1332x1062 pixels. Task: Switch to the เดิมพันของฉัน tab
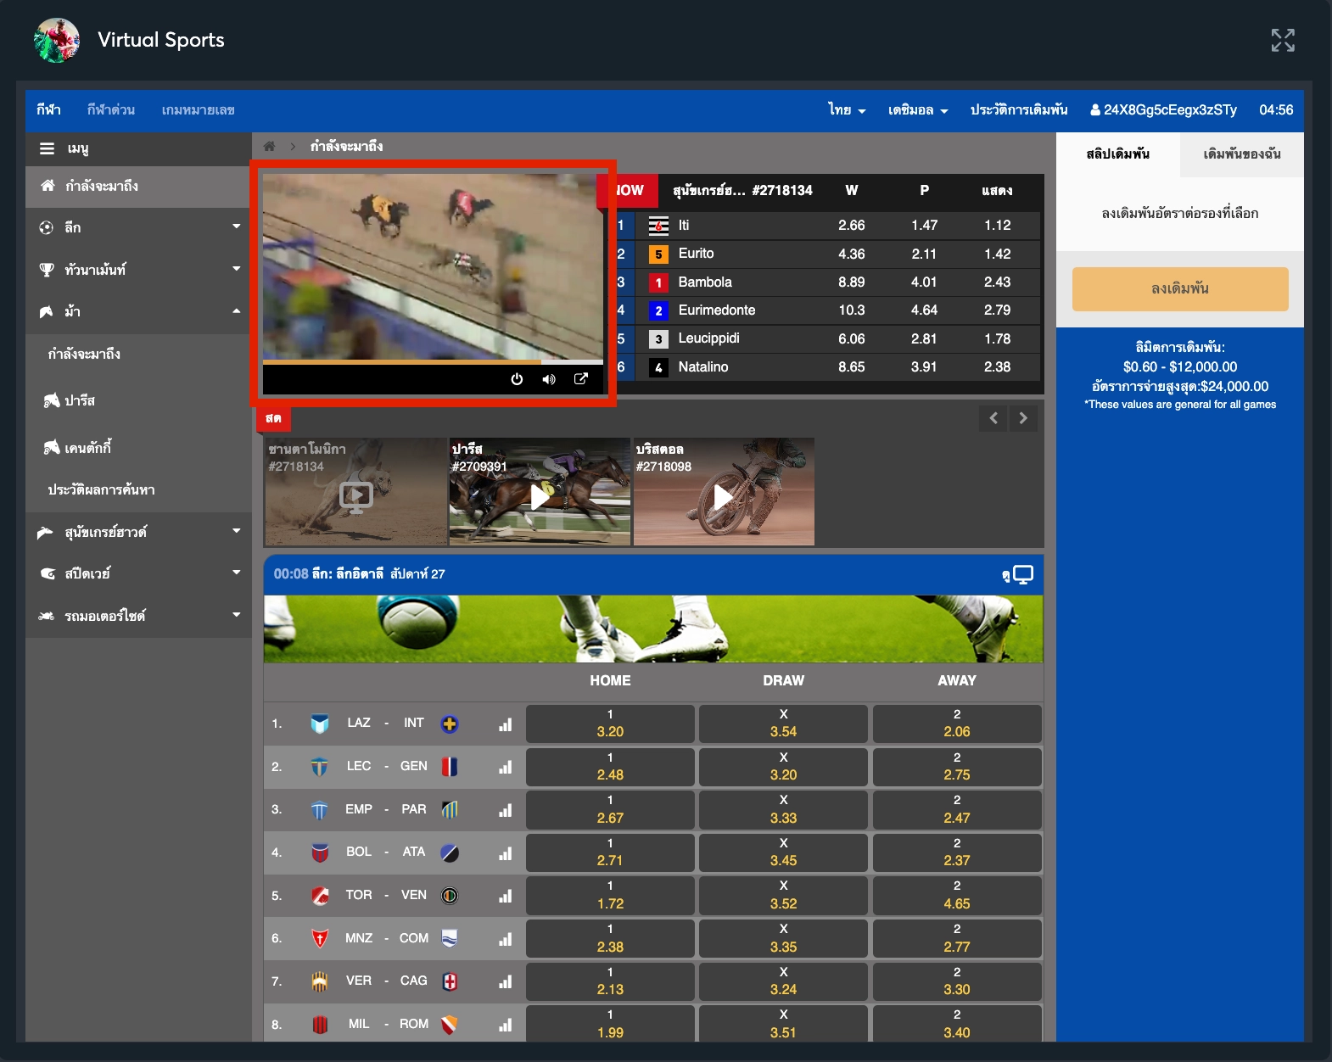tap(1241, 154)
